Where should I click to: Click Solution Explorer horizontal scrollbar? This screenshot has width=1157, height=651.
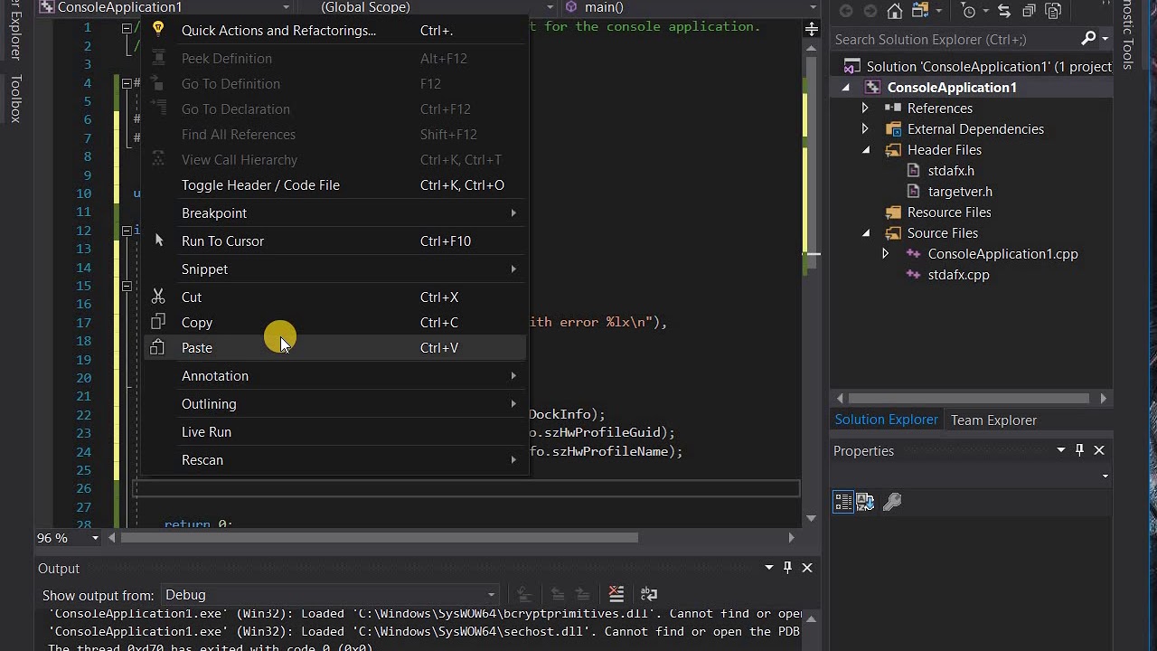pyautogui.click(x=969, y=398)
